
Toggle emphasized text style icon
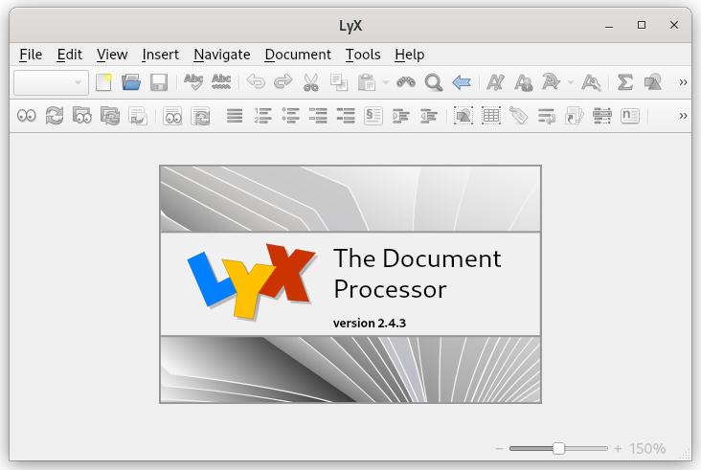click(496, 82)
